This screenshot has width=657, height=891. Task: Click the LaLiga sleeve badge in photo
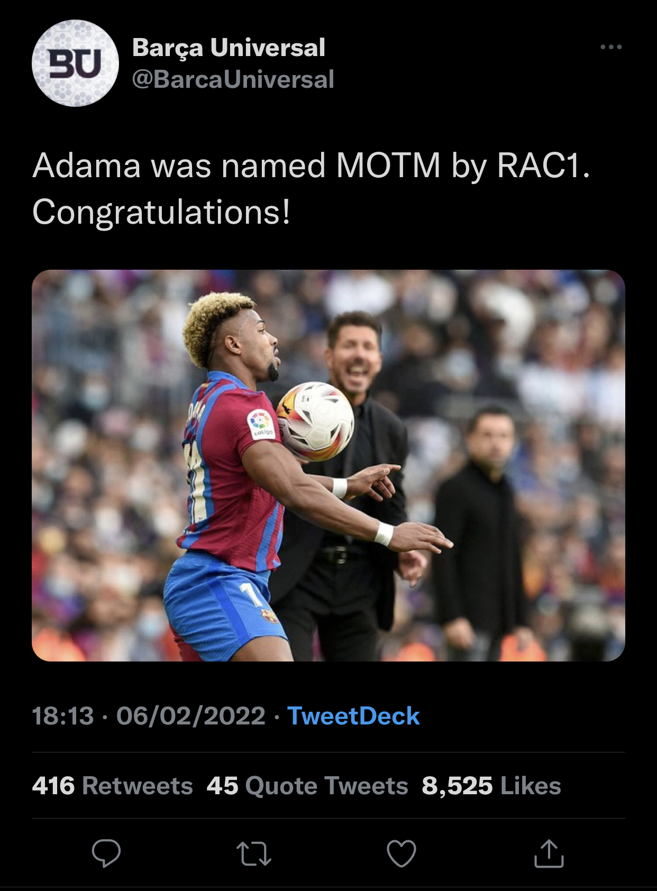261,424
